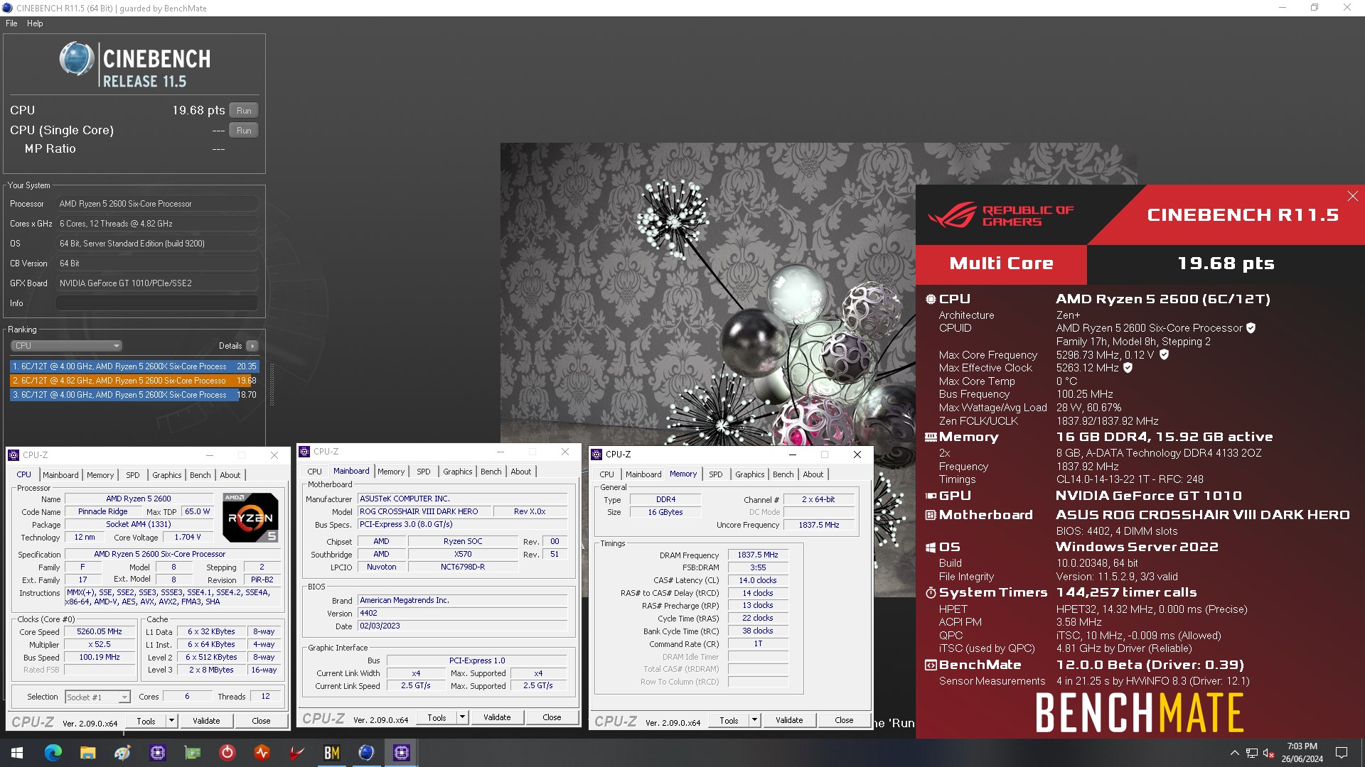Image resolution: width=1365 pixels, height=767 pixels.
Task: Click the Info text field in Cinebench
Action: [157, 303]
